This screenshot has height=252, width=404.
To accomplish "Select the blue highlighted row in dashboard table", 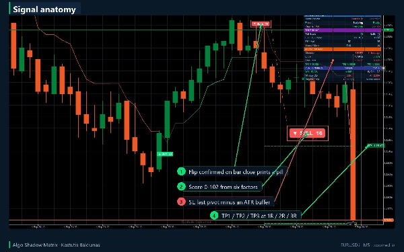I will [x=343, y=68].
